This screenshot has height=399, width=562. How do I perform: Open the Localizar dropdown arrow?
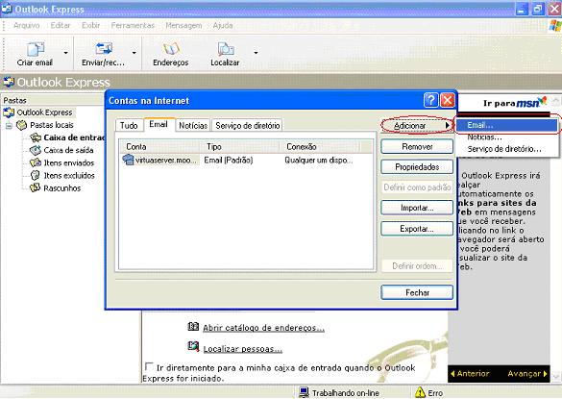coord(256,53)
